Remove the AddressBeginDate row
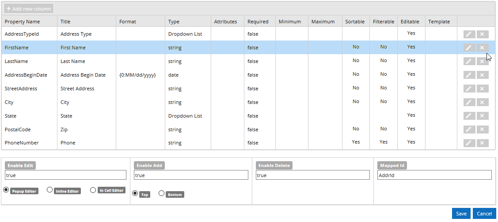 [x=482, y=75]
